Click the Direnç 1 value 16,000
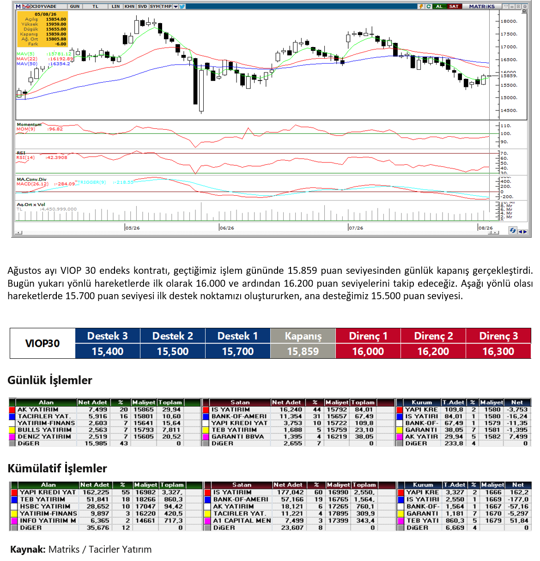Screen dimensions: 540x561 pos(368,351)
